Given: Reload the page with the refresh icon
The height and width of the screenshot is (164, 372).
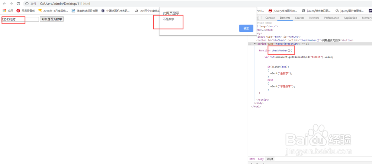Looking at the screenshot, I should pos(18,4).
